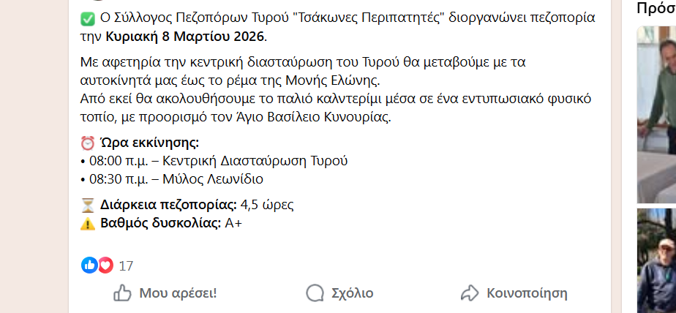Click the yellow warning triangle emoji
676x313 pixels.
click(86, 223)
